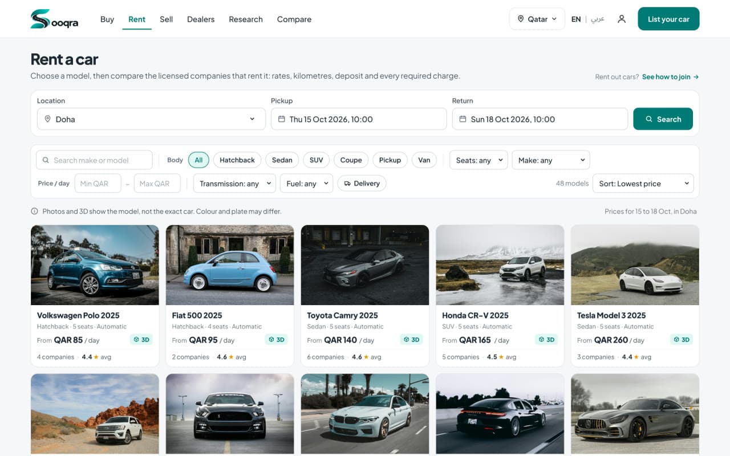Viewport: 730px width, 456px height.
Task: Click the Search make or model field
Action: (94, 160)
